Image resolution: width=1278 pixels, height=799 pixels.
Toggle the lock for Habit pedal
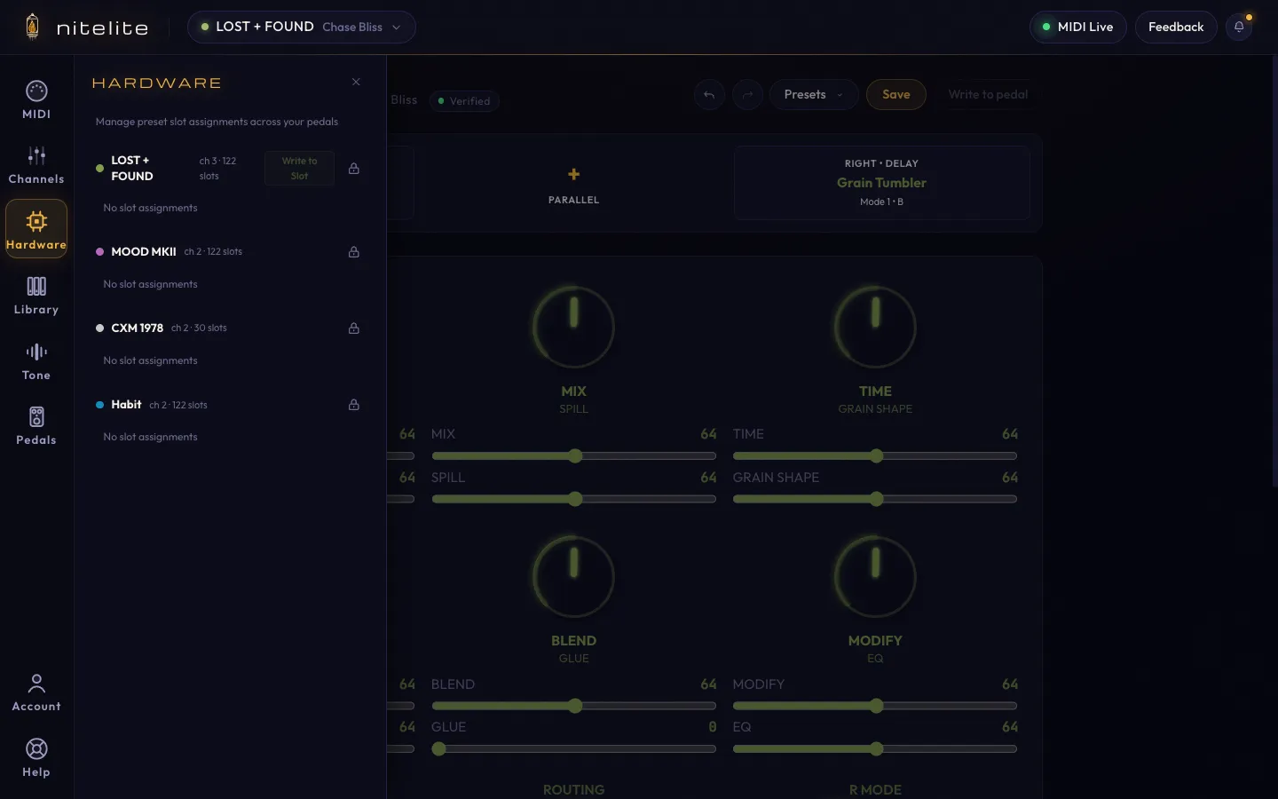click(354, 405)
